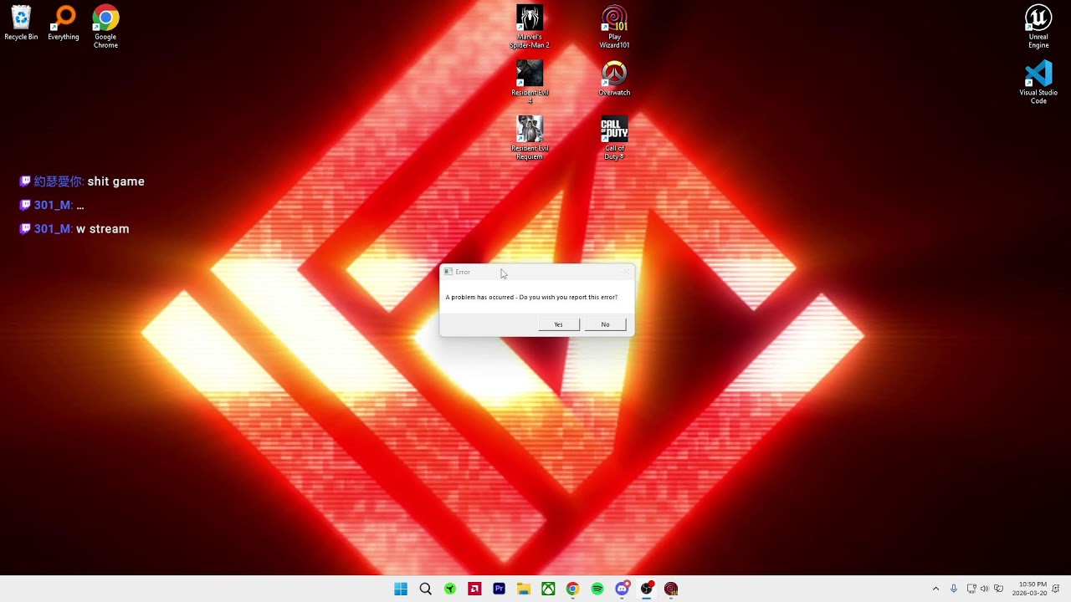Image resolution: width=1071 pixels, height=602 pixels.
Task: Open the Windows Start menu
Action: (401, 589)
